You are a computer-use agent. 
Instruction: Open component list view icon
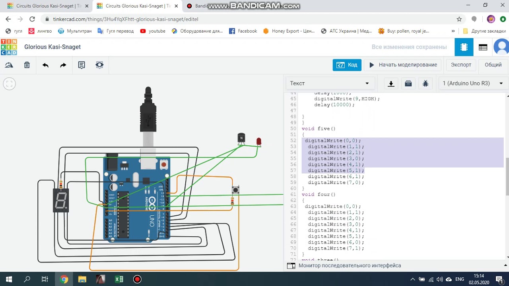(483, 47)
